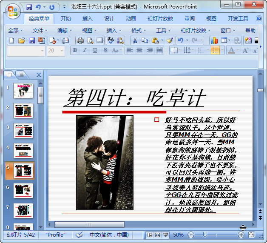The image size is (267, 243).
Task: Open the 编辑 dropdown menu
Action: coord(65,31)
